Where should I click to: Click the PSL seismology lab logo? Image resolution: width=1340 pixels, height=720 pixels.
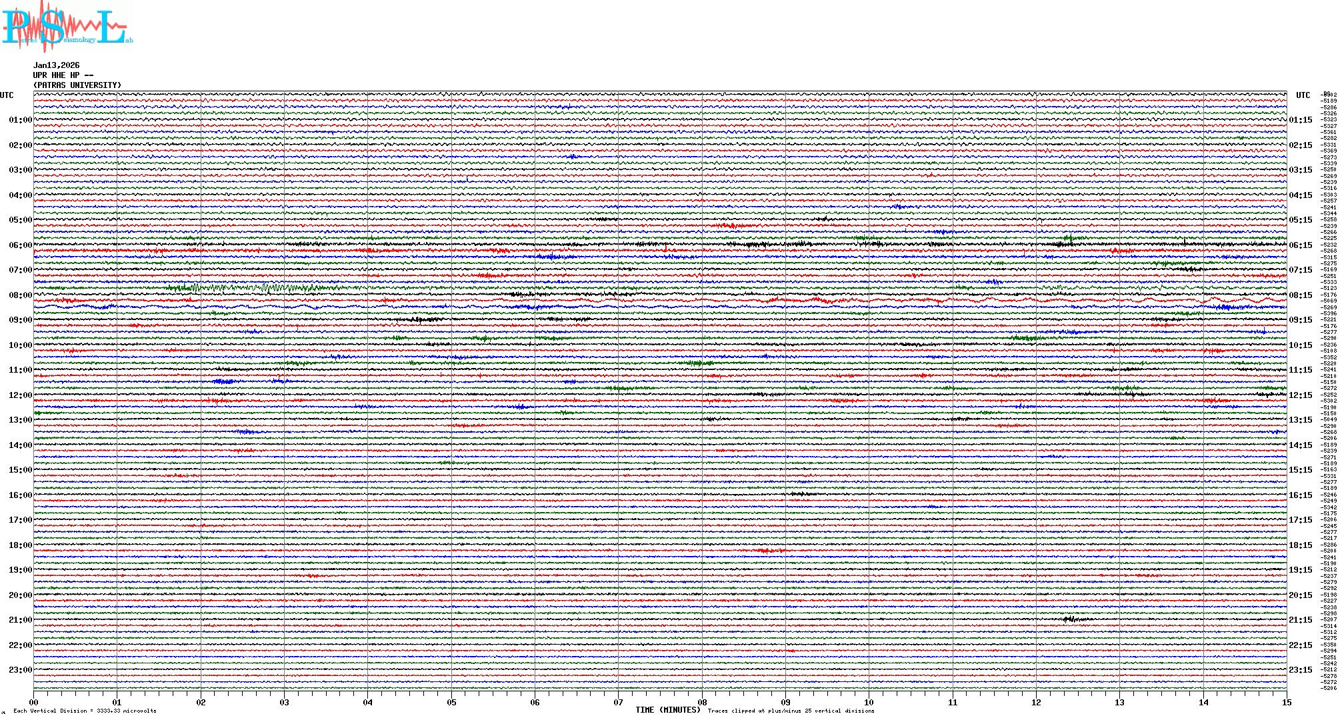click(x=67, y=27)
